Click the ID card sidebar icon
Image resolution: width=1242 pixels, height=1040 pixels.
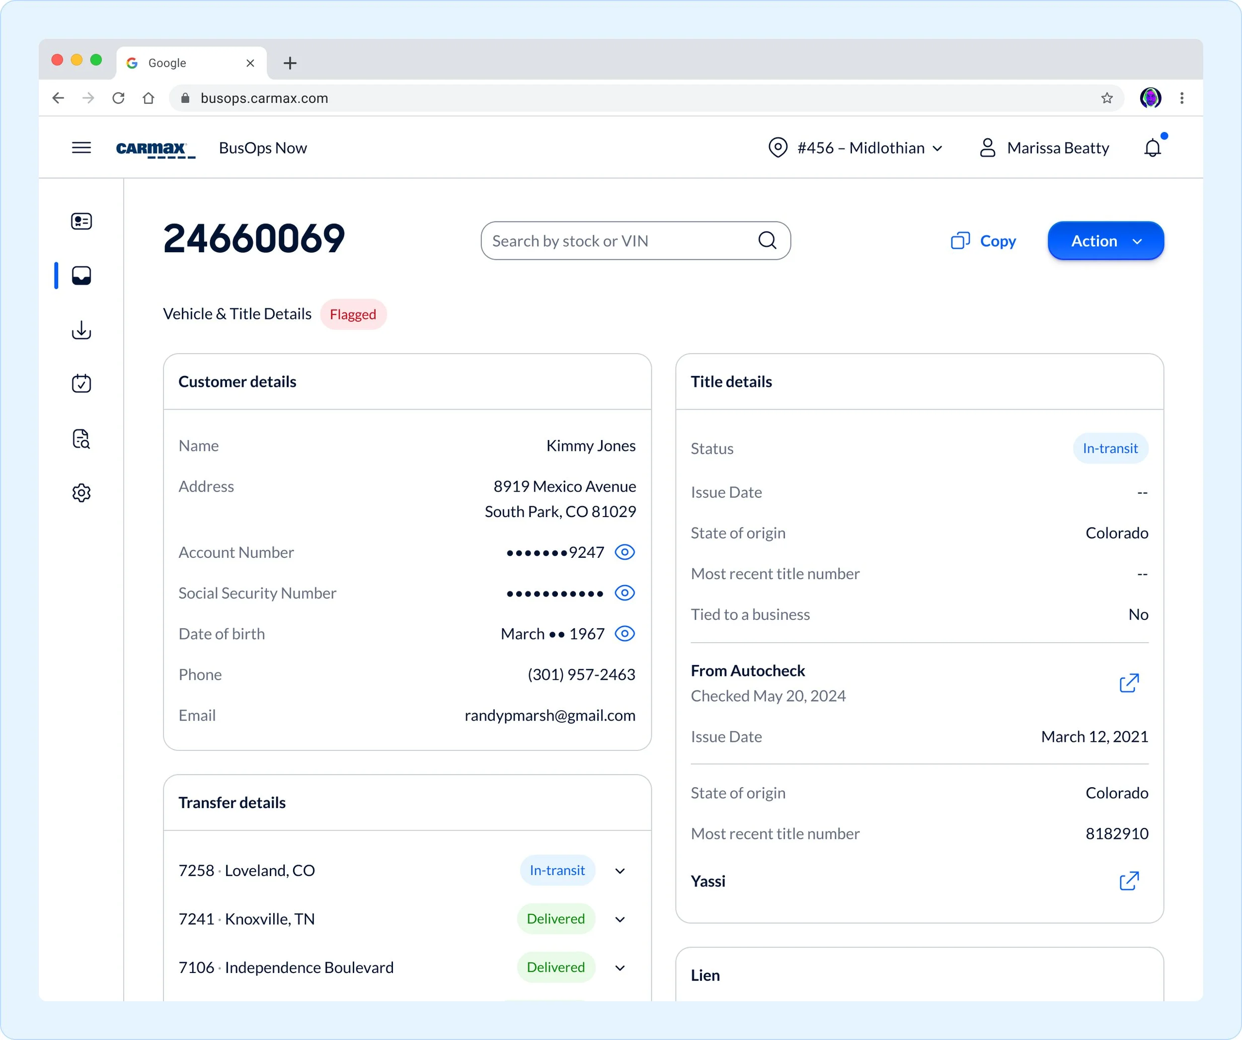(x=81, y=221)
